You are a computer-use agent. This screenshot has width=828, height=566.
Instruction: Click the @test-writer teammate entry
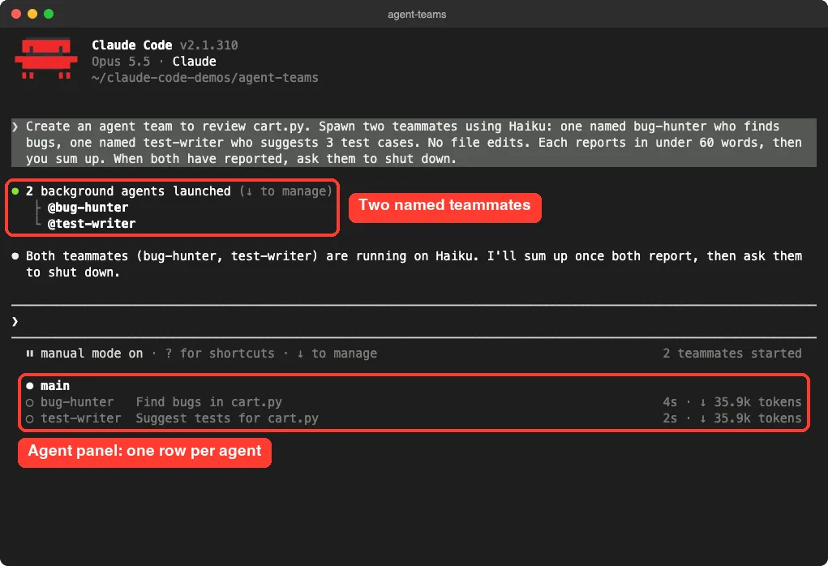[x=92, y=224]
